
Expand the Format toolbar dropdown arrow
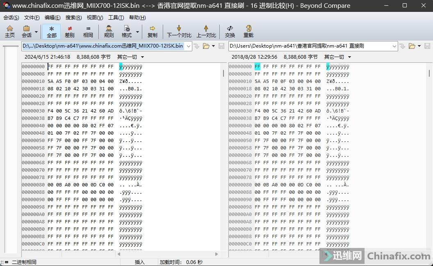[137, 32]
